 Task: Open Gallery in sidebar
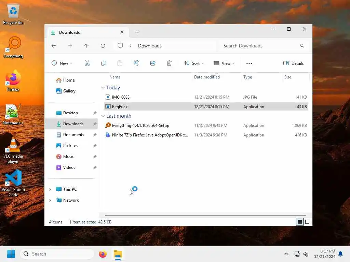(x=71, y=91)
